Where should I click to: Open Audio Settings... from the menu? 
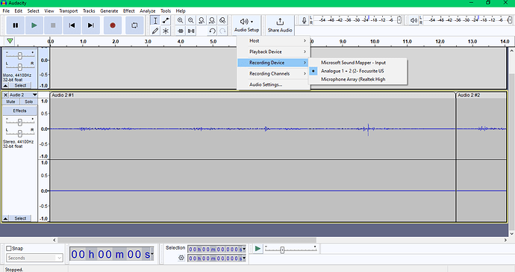[274, 84]
